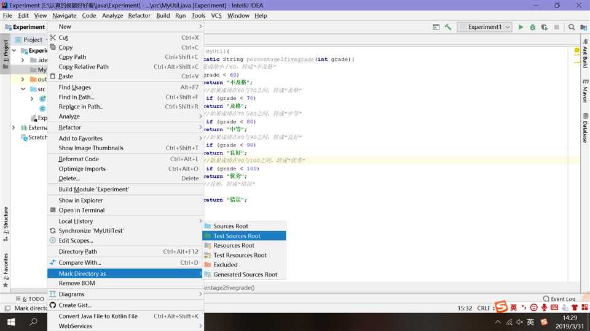
Task: Expand the External Libraries node
Action: point(14,127)
